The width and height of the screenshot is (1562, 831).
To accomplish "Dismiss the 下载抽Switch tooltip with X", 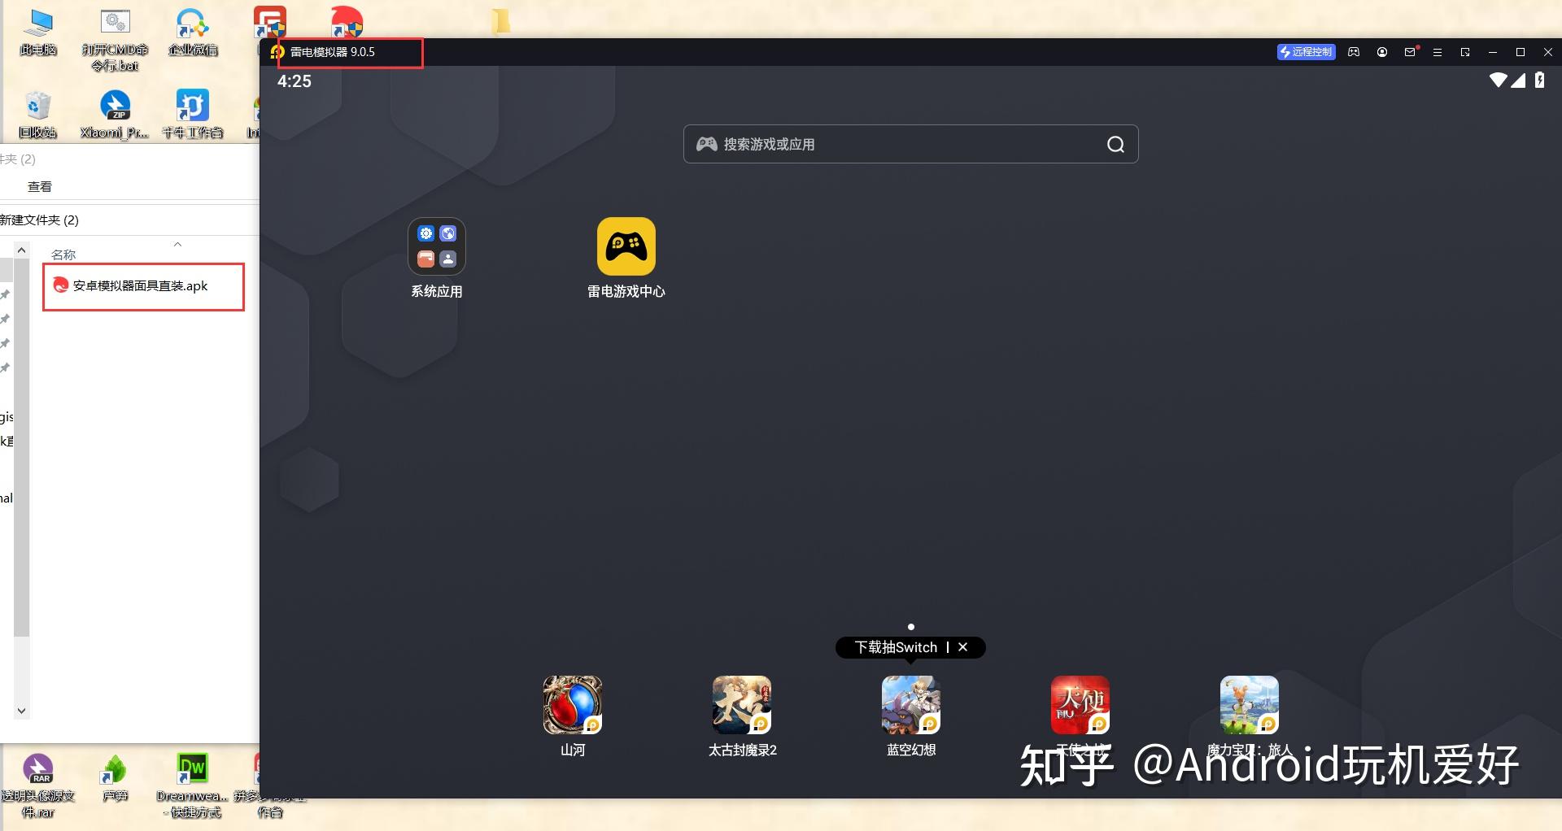I will click(x=963, y=647).
